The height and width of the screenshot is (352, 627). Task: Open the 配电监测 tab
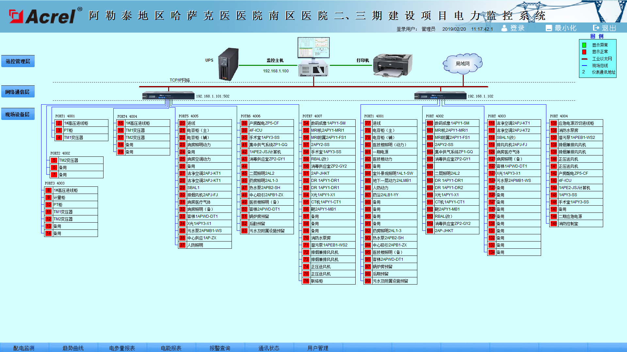click(24, 348)
